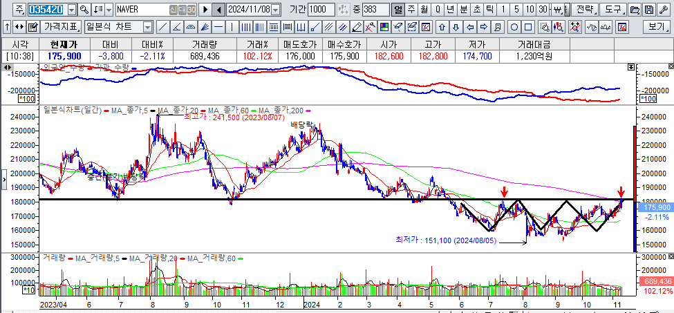Select the rectangle shape drawing tool

[528, 27]
